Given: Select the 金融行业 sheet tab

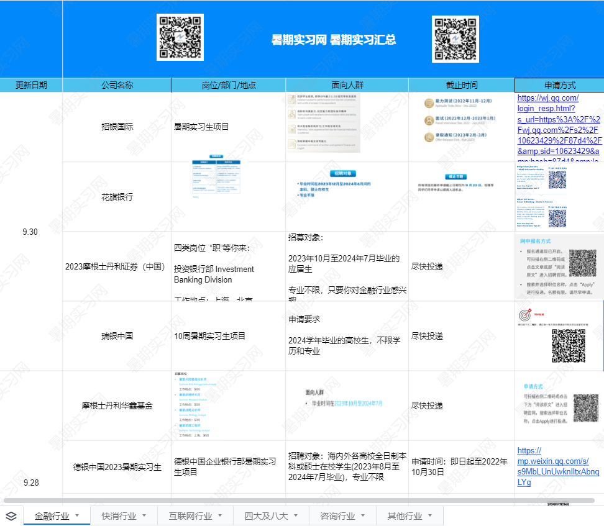Looking at the screenshot, I should (x=52, y=516).
